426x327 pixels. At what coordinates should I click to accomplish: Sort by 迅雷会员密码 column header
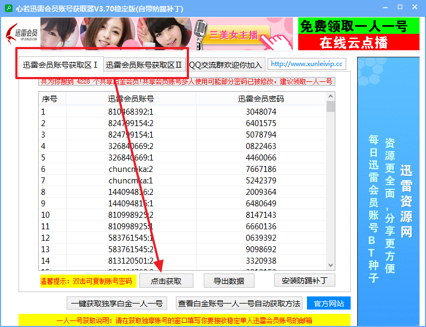[261, 99]
